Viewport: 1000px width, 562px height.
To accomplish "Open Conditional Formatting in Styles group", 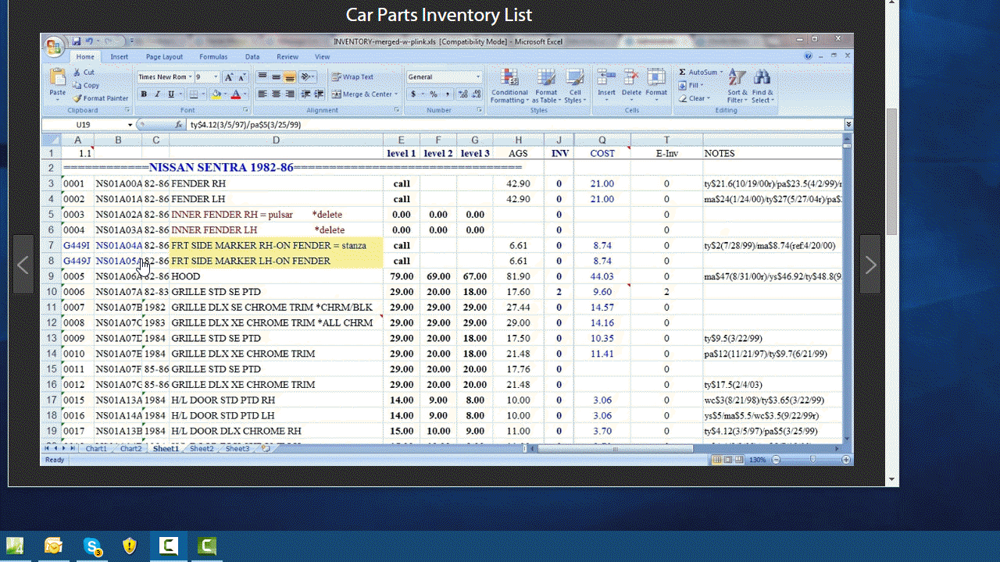I will 509,85.
